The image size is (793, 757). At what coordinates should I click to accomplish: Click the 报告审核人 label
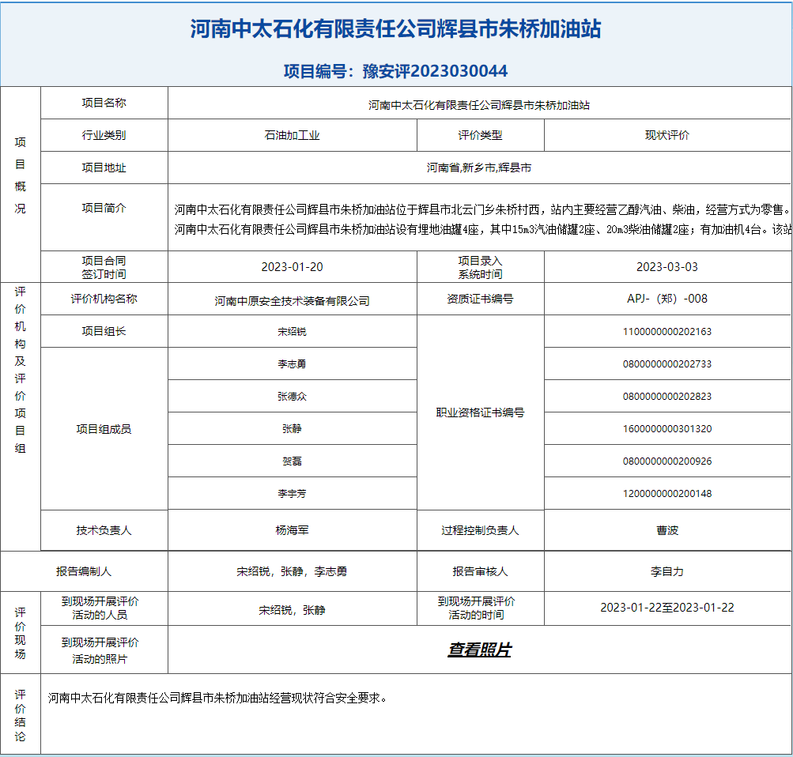coord(480,571)
